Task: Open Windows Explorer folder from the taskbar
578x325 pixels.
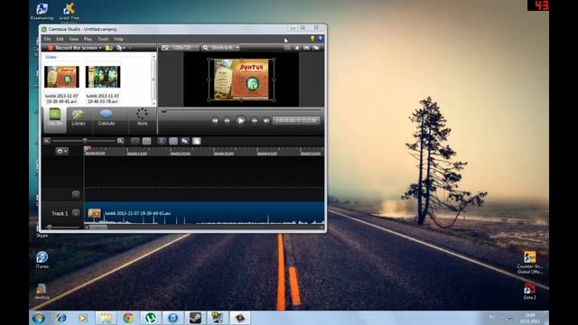Action: 106,318
